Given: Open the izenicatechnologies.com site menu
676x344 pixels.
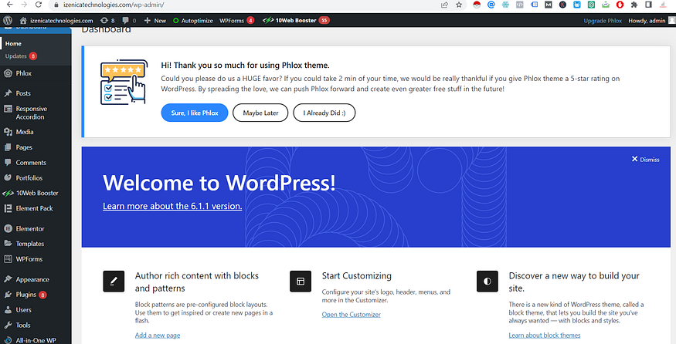Looking at the screenshot, I should click(x=56, y=20).
